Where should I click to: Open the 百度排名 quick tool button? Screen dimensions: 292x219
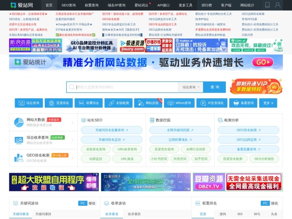click(59, 103)
